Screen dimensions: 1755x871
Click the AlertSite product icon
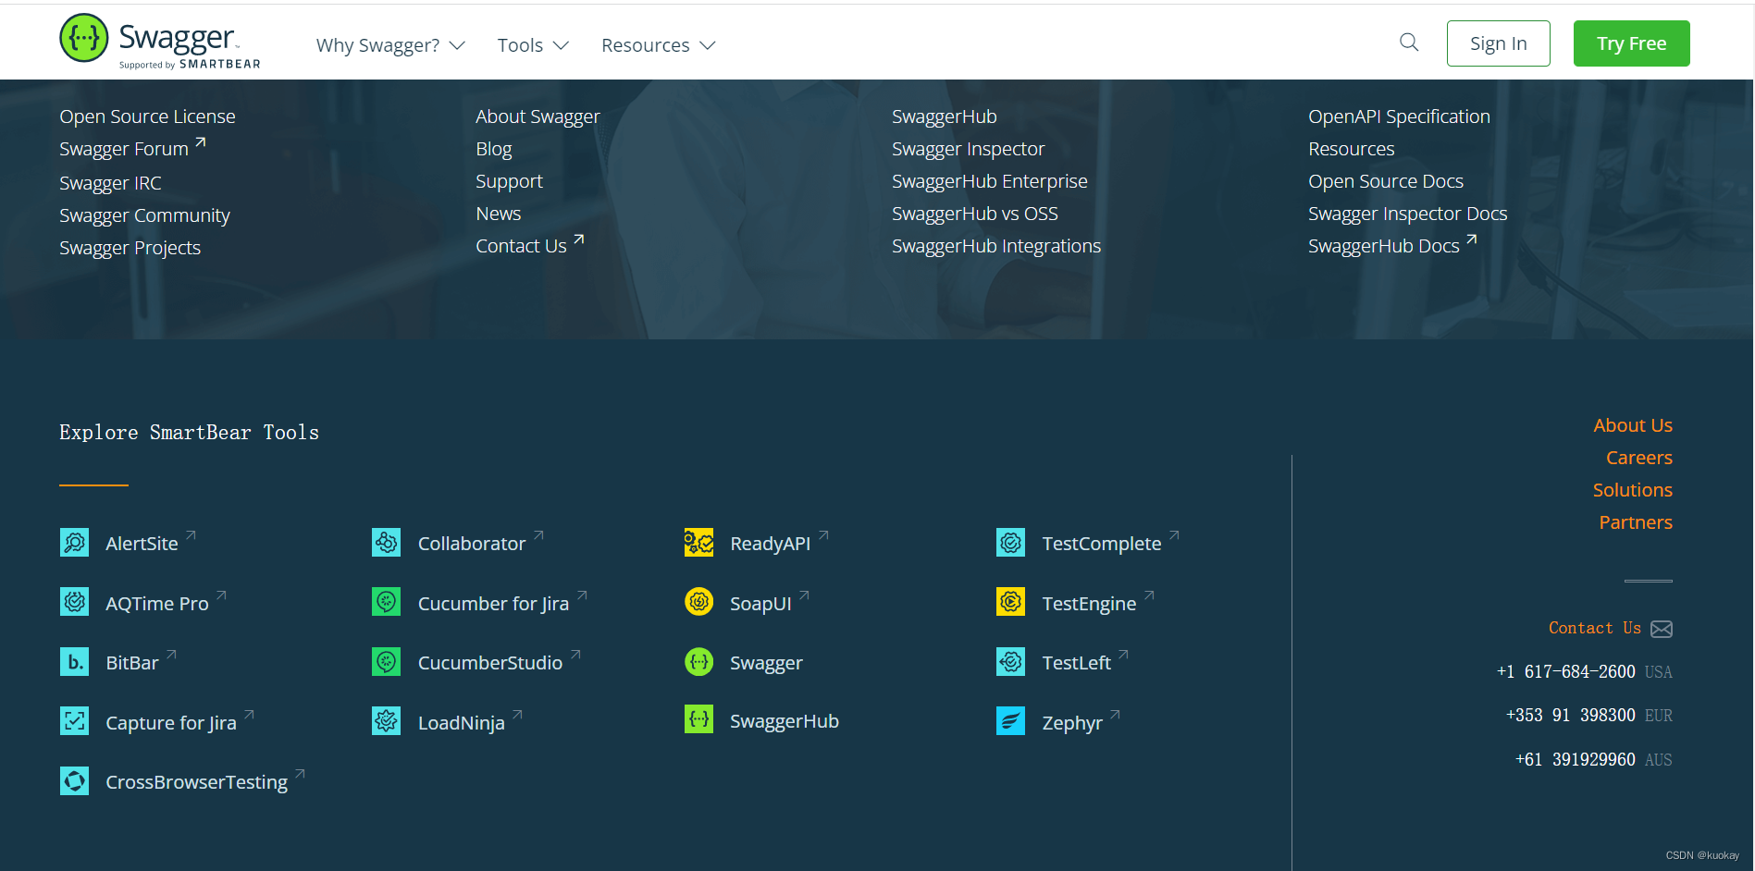pyautogui.click(x=75, y=543)
